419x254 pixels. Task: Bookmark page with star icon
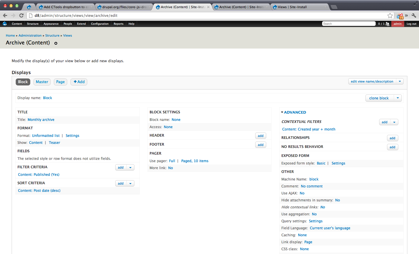390,15
